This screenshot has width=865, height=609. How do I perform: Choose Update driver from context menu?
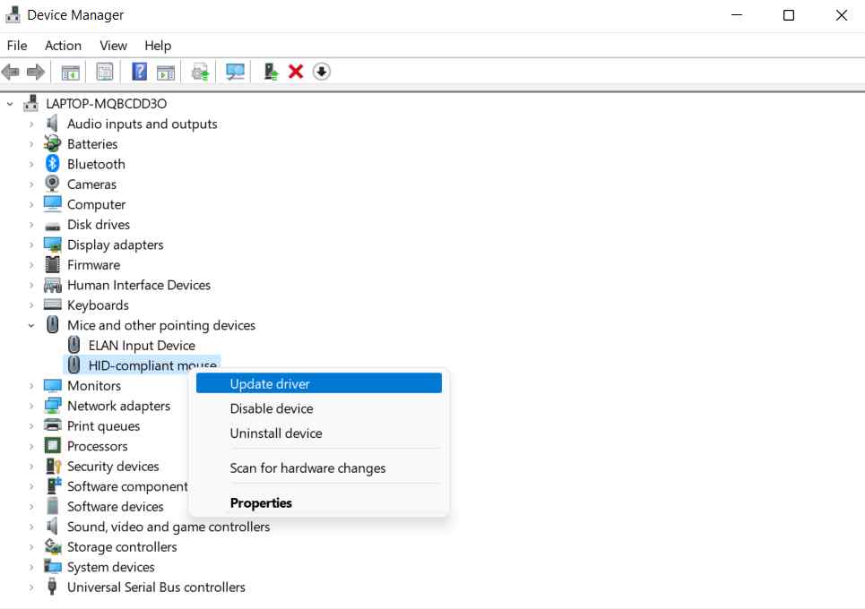coord(319,383)
